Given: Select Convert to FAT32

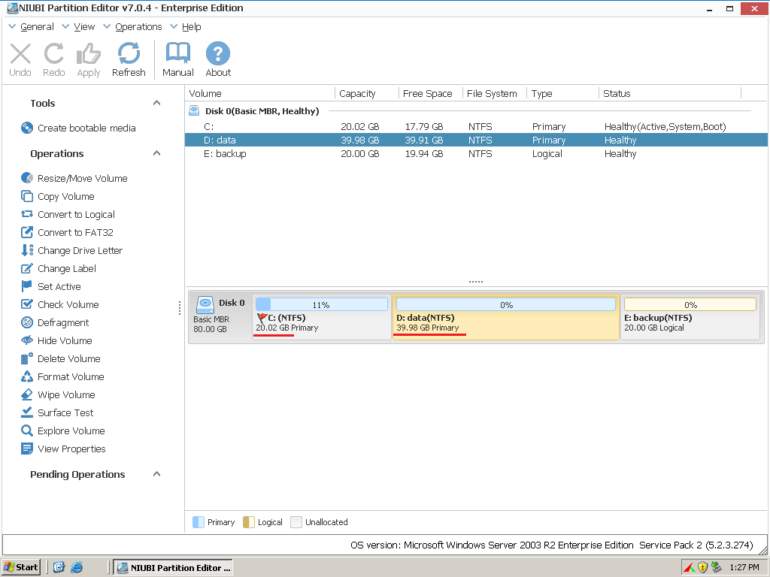Looking at the screenshot, I should pos(67,233).
